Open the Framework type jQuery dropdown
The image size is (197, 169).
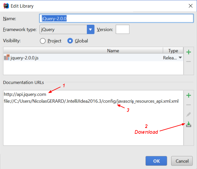click(x=91, y=30)
